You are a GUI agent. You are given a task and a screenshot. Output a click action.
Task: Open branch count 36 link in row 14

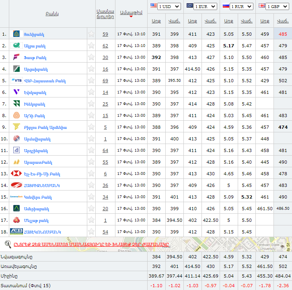[105, 185]
